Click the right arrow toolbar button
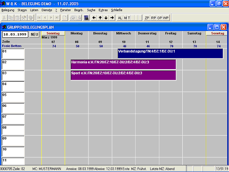This screenshot has height=172, width=229. (112, 18)
